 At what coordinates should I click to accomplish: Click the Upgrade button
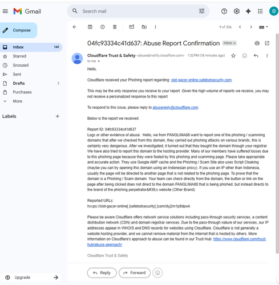point(31,278)
